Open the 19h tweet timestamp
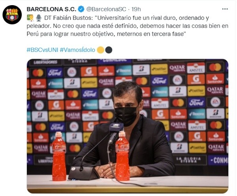237x196 pixels. pos(136,9)
